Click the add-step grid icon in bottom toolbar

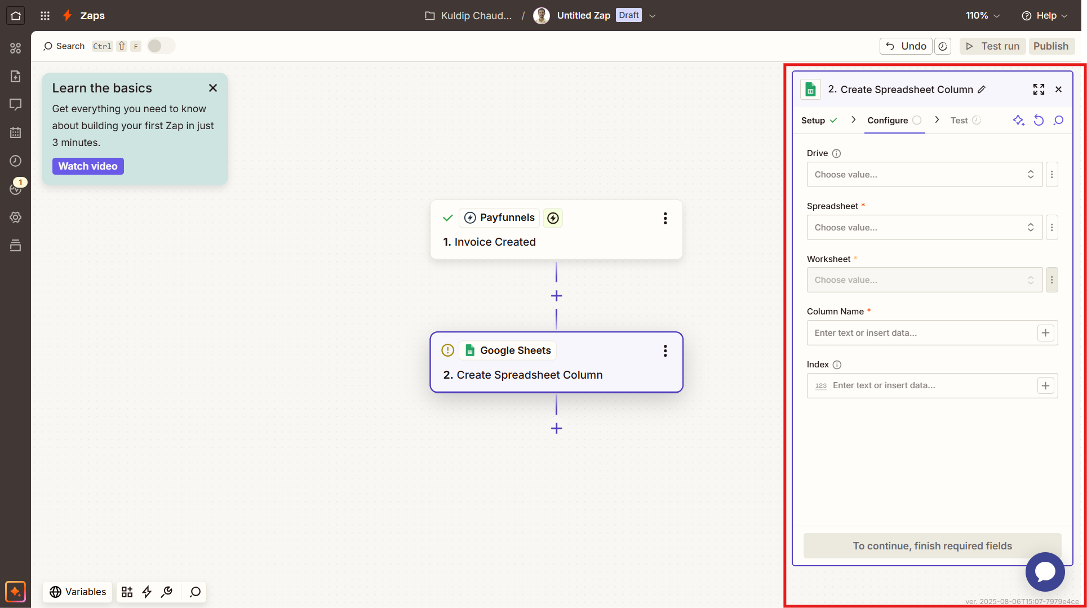[x=127, y=592]
